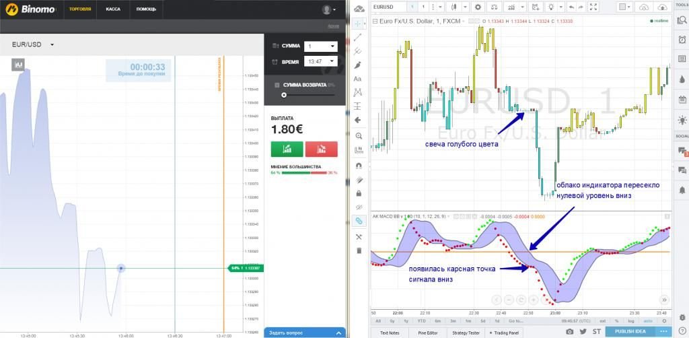Click the СУММА ВОЗВРАТА slider handle

284,95
